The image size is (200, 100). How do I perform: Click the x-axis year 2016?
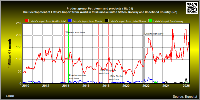(86, 86)
